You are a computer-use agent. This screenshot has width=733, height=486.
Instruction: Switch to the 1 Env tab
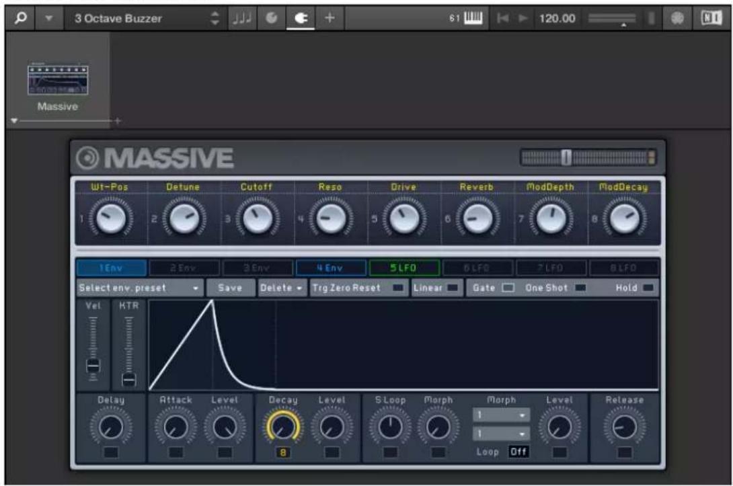tap(111, 268)
